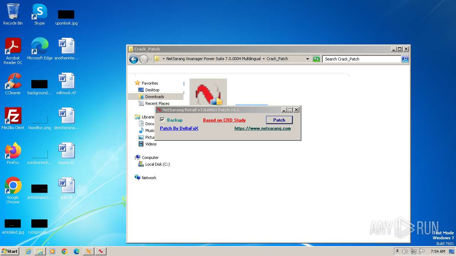456x256 pixels.
Task: Select milfmost.rtf desktop document
Action: (x=66, y=84)
